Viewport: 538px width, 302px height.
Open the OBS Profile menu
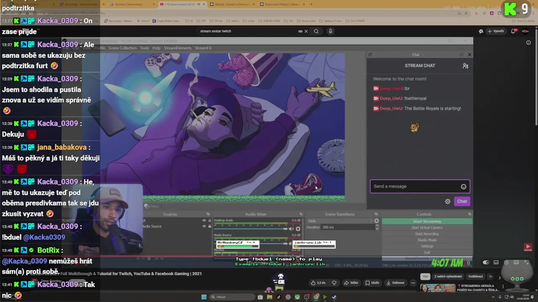coord(100,48)
